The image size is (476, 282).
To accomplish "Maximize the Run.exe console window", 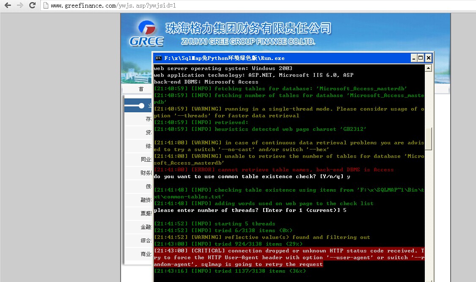I will (421, 58).
